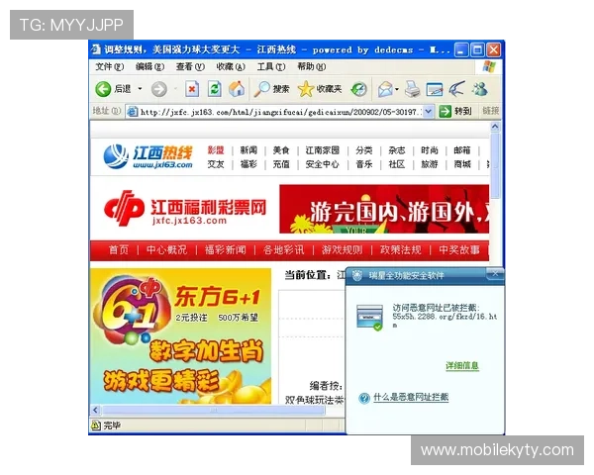Open 游戏规则 in red navigation bar
This screenshot has width=594, height=475.
343,250
